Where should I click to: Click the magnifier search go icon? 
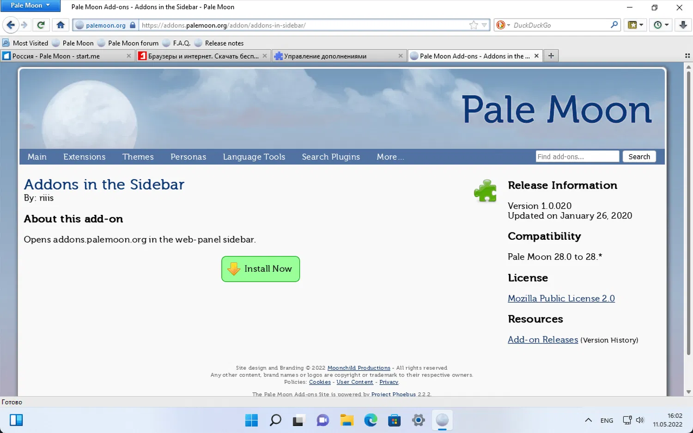click(614, 25)
